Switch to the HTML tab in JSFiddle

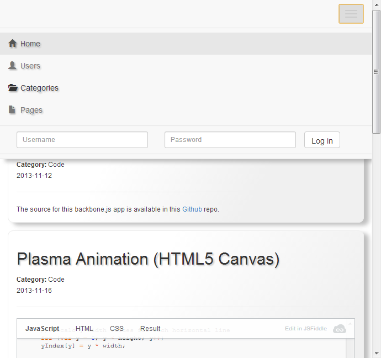click(84, 329)
